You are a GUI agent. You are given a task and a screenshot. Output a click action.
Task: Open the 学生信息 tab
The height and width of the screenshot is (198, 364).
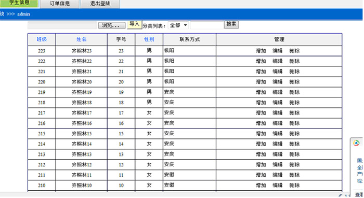(x=19, y=3)
